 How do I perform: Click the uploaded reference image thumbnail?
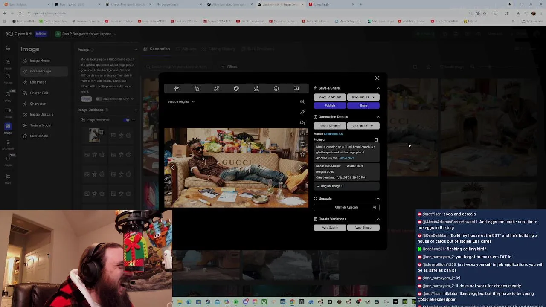pyautogui.click(x=94, y=136)
